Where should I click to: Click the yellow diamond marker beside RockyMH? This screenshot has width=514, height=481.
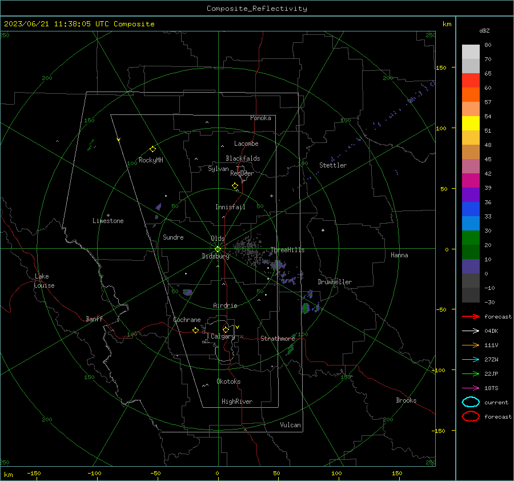152,149
